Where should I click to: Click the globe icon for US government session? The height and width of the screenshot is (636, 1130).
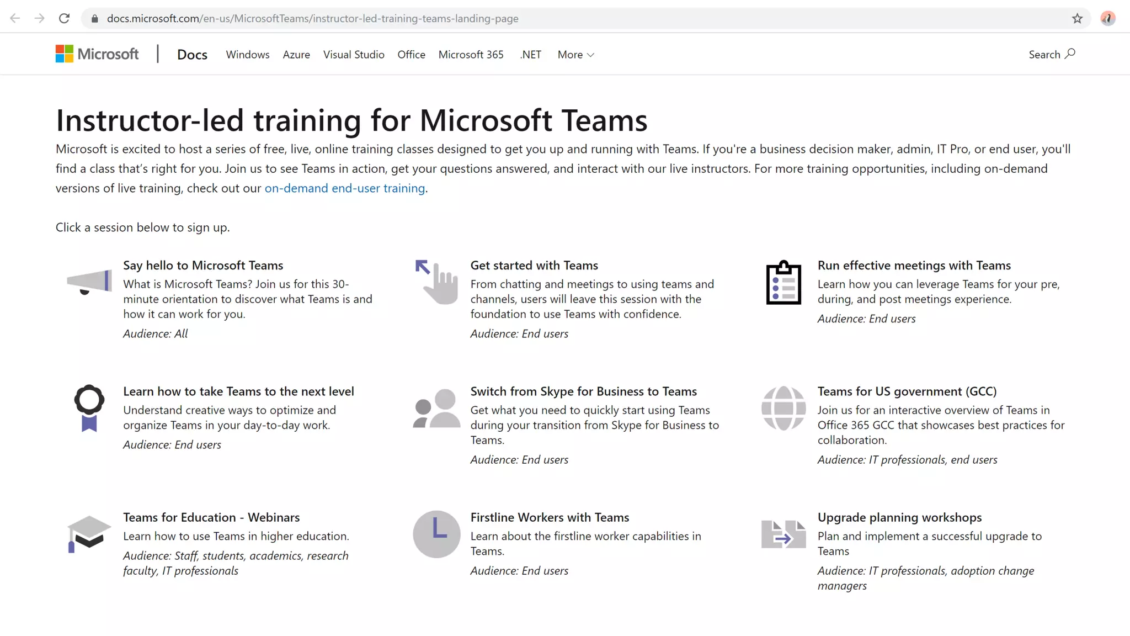point(783,408)
